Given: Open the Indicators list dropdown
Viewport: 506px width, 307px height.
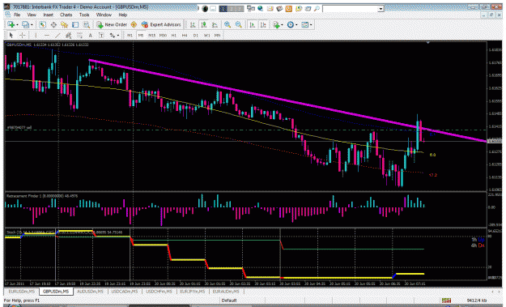Looking at the screenshot, I should pyautogui.click(x=278, y=24).
